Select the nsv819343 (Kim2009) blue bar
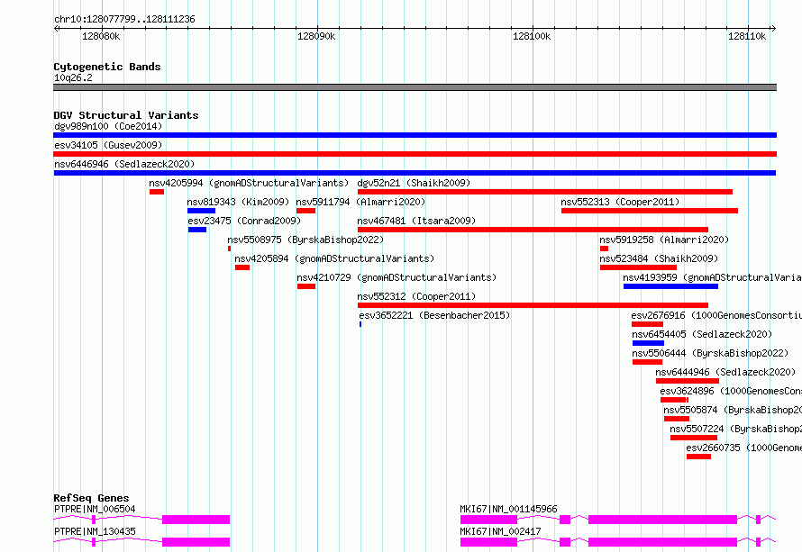 (x=201, y=211)
